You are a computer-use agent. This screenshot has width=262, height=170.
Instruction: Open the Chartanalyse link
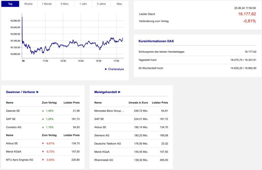116,69
